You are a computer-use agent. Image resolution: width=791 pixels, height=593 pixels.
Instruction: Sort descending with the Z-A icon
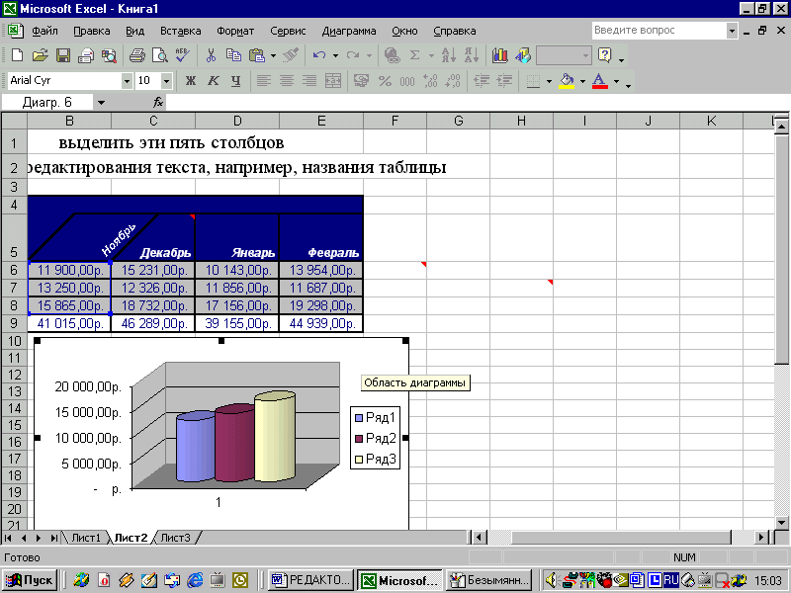click(472, 55)
